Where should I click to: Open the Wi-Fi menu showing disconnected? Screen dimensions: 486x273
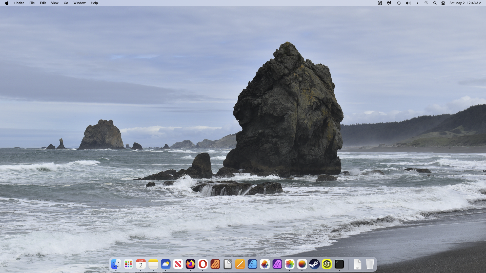[426, 3]
